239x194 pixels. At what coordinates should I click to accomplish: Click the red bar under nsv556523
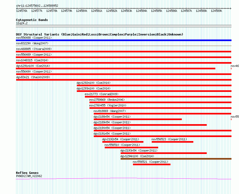[x=173, y=142]
